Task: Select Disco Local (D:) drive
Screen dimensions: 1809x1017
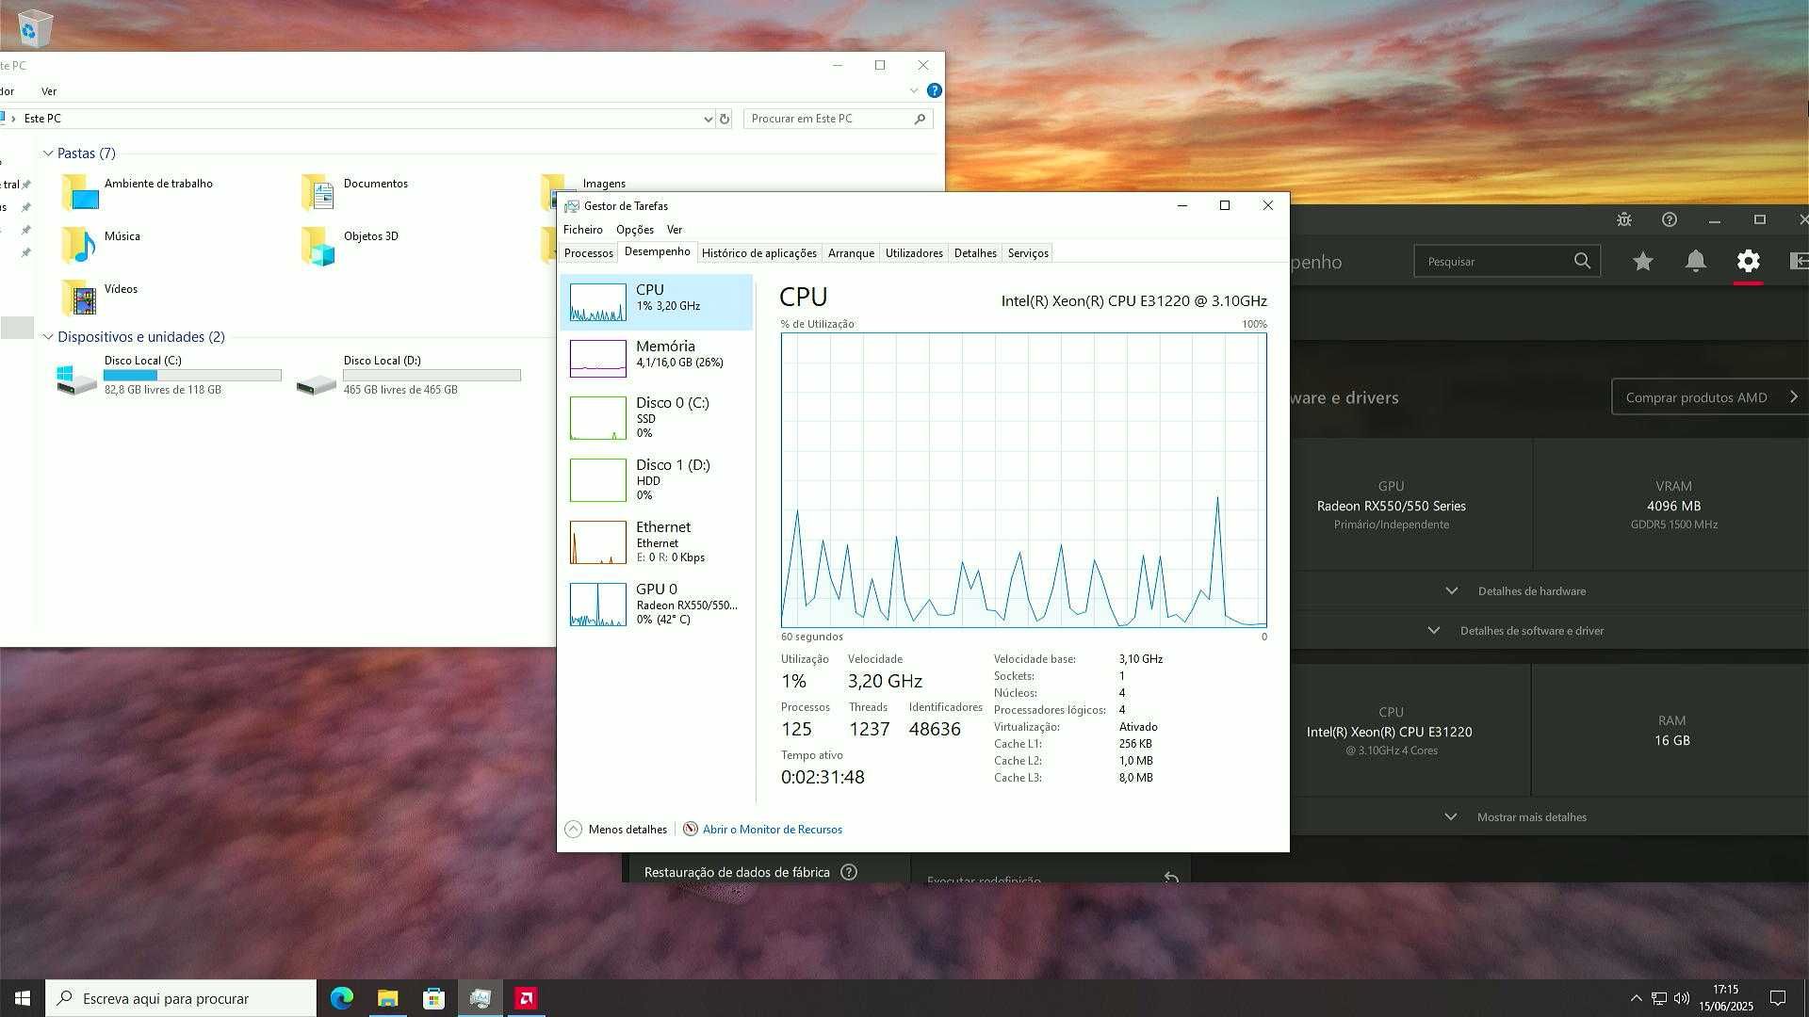Action: [409, 375]
